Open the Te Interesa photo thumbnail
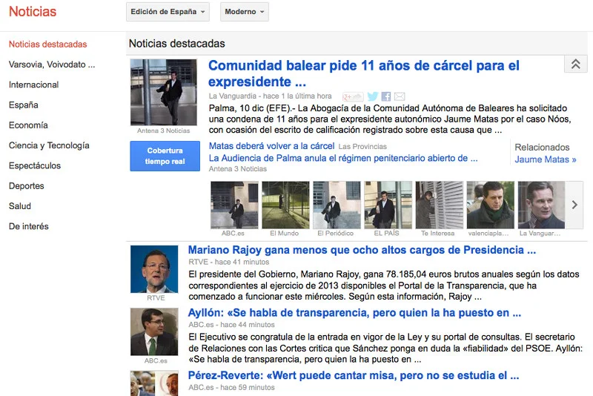The image size is (593, 396). tap(439, 205)
